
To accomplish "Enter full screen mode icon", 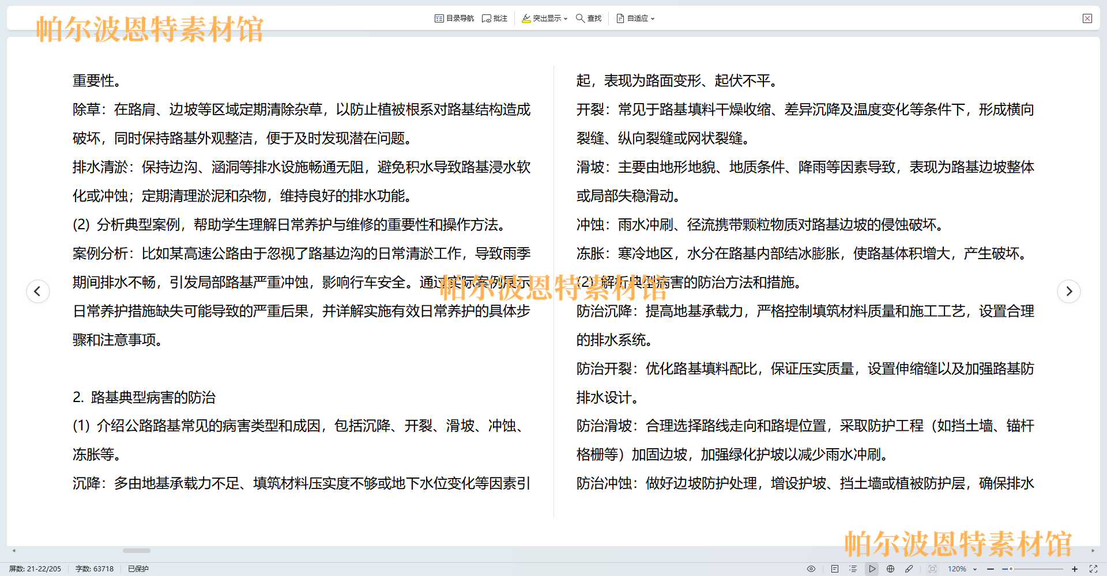I will point(1093,569).
